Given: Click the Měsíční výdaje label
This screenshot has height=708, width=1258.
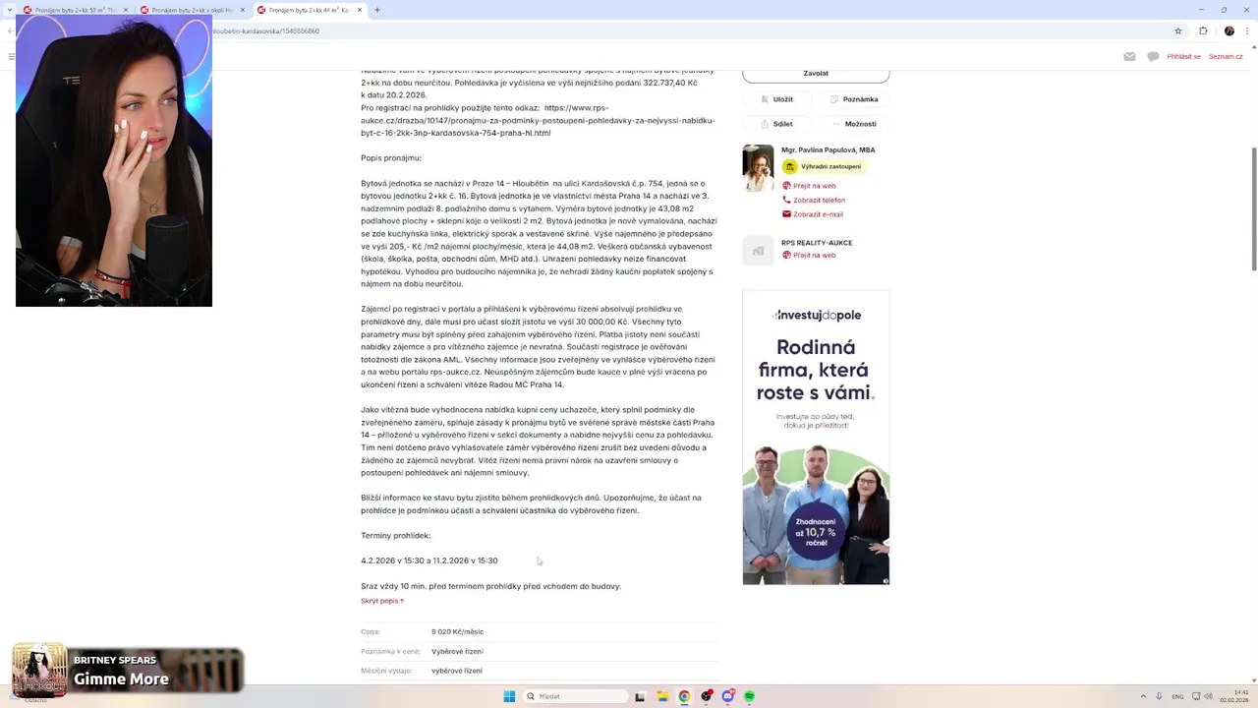Looking at the screenshot, I should tap(386, 671).
